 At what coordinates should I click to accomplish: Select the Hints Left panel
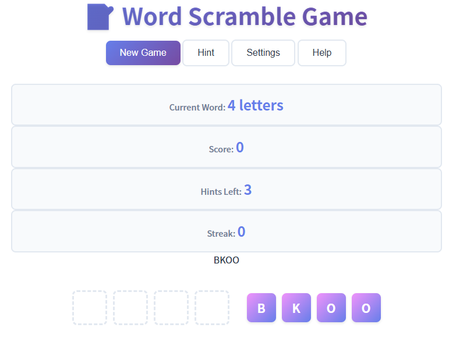point(227,190)
